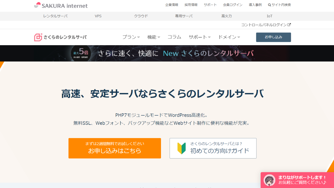Open 会員ログイン page
Screen dimensions: 334x188
pyautogui.click(x=233, y=5)
